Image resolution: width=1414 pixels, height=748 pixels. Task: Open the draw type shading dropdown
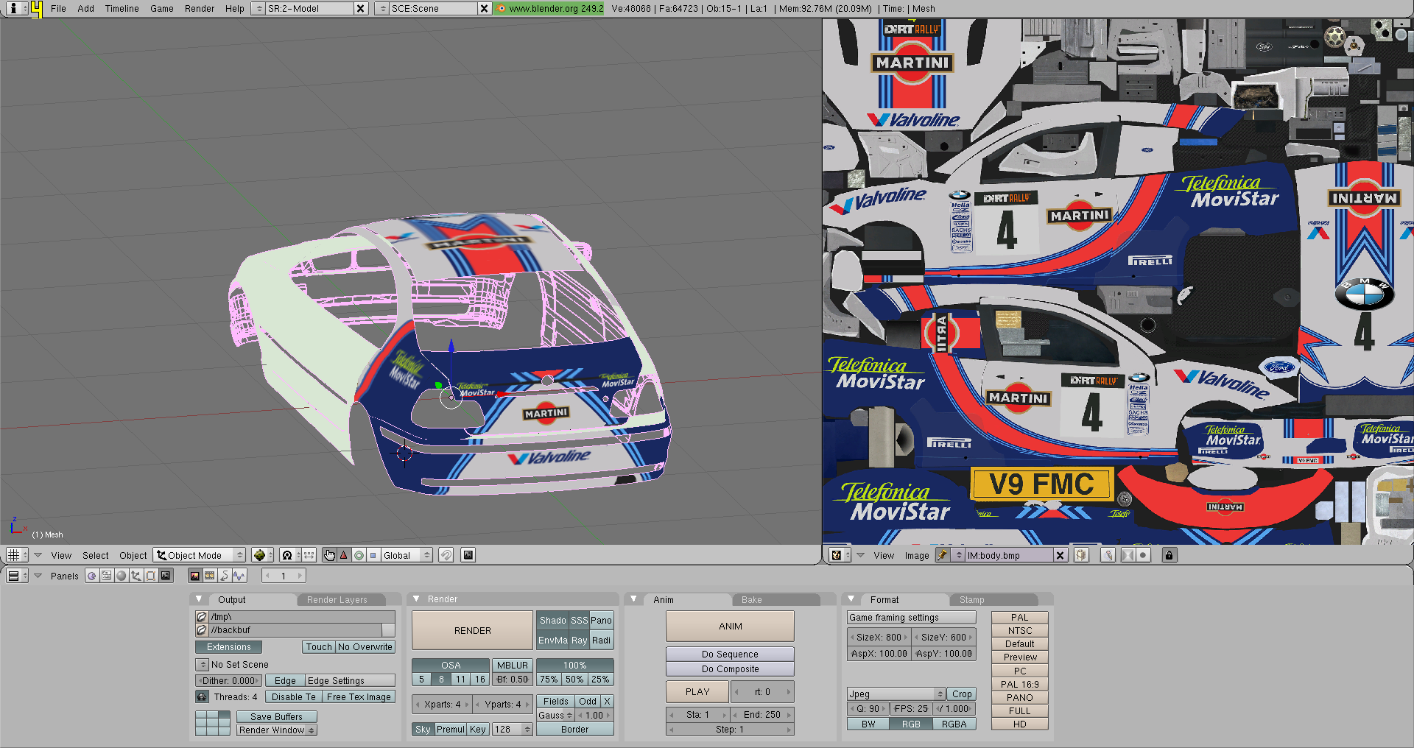[x=262, y=555]
